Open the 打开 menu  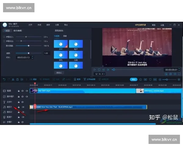[30, 25]
